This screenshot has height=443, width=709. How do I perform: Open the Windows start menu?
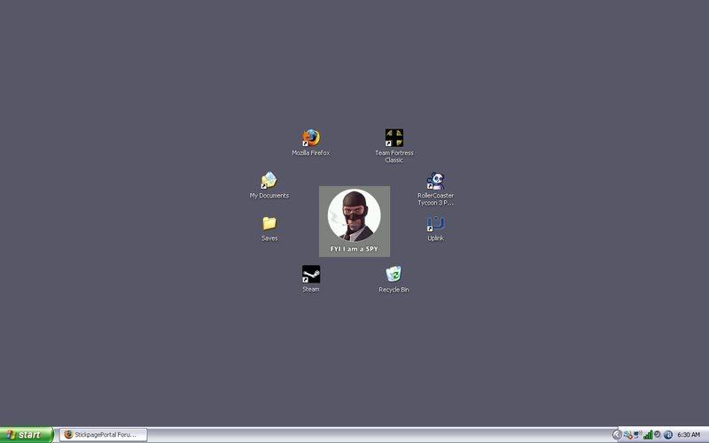(x=27, y=435)
